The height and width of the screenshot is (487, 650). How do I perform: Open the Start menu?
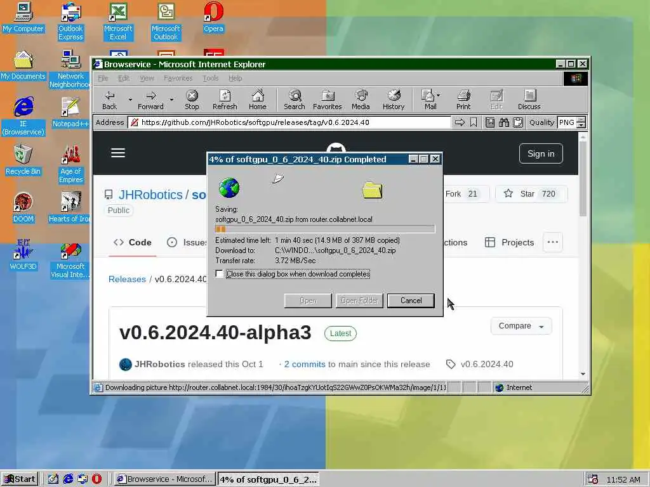point(20,479)
